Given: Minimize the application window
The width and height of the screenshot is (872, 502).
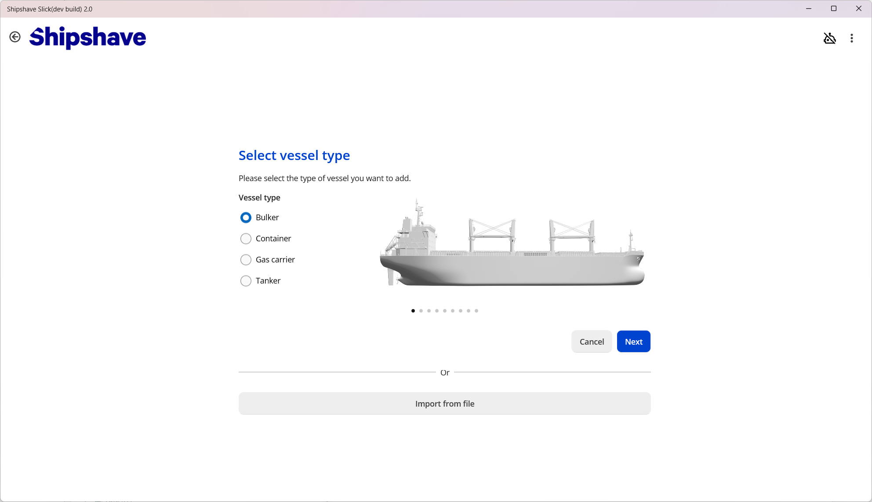Looking at the screenshot, I should click(808, 8).
